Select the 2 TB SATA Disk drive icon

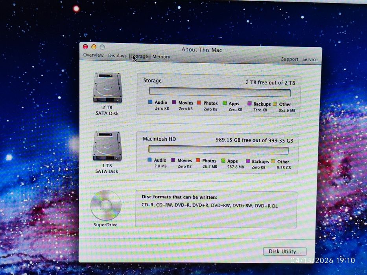[108, 88]
